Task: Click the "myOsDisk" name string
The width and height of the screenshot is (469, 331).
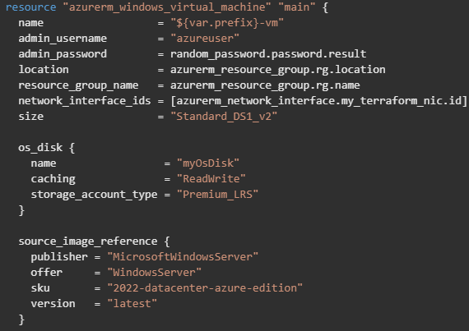Action: (208, 163)
